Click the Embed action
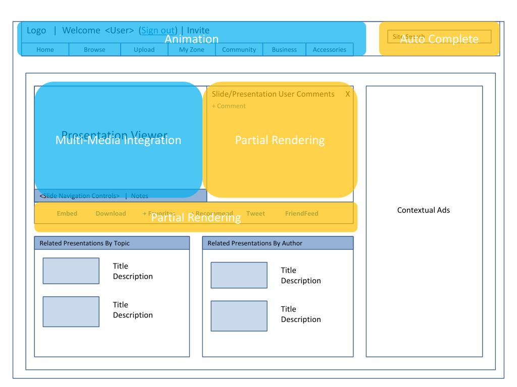Screen dimensions: 517x387 click(x=67, y=214)
